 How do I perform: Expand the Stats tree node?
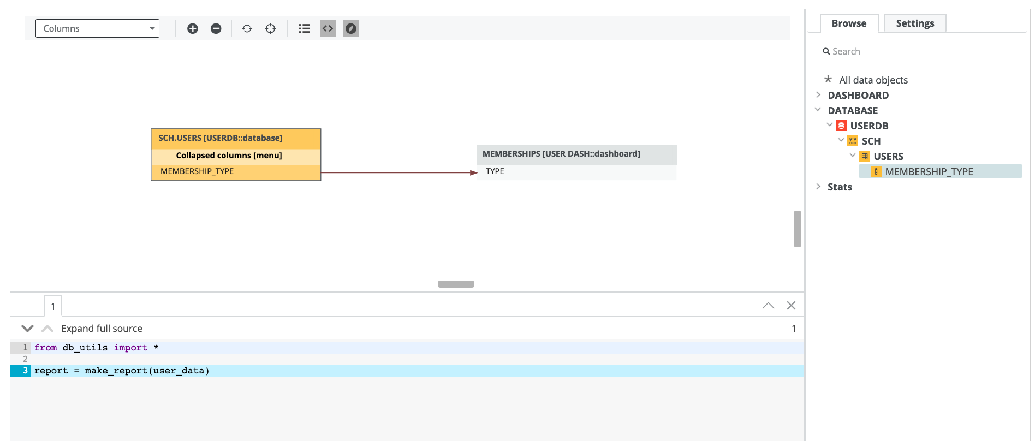coord(818,187)
